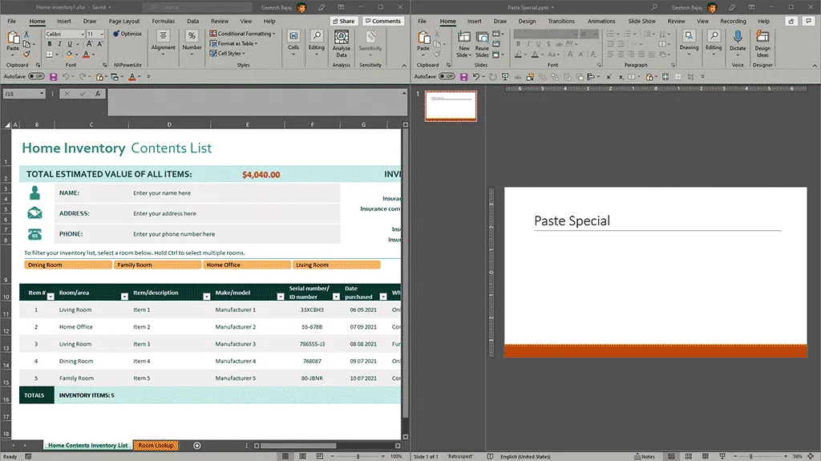Viewport: 821px width, 461px height.
Task: Toggle Bold in Excel font group
Action: (50, 44)
